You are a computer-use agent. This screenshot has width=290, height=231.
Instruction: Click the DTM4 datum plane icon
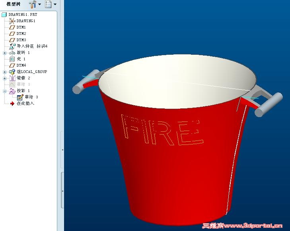point(12,65)
